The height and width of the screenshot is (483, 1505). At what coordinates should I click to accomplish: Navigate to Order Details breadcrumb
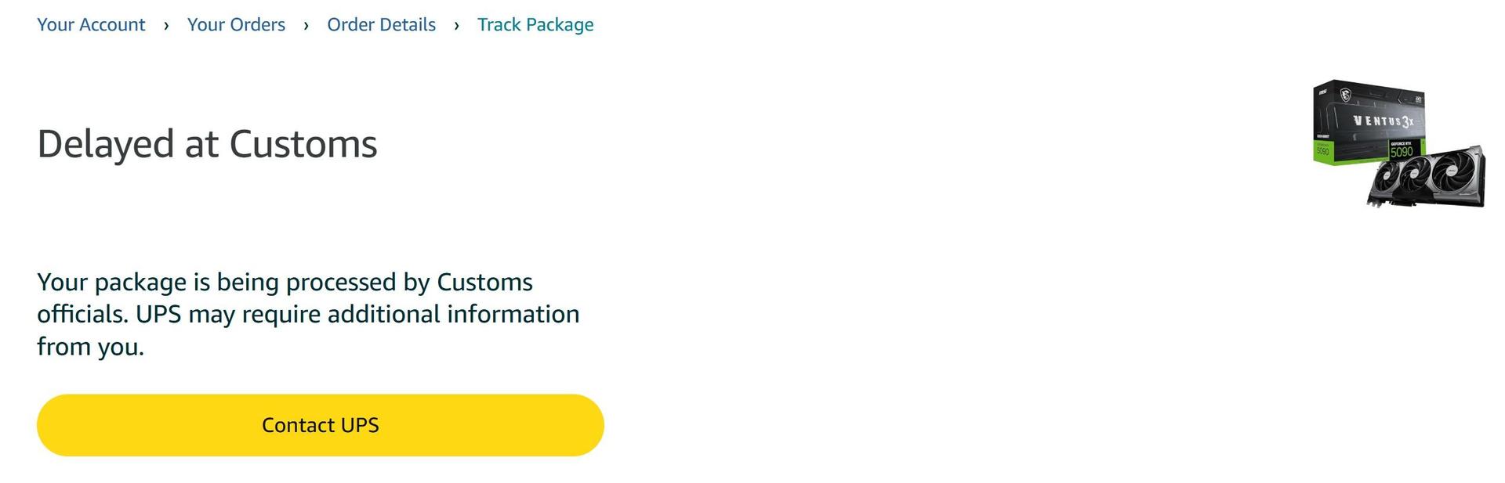click(x=381, y=25)
